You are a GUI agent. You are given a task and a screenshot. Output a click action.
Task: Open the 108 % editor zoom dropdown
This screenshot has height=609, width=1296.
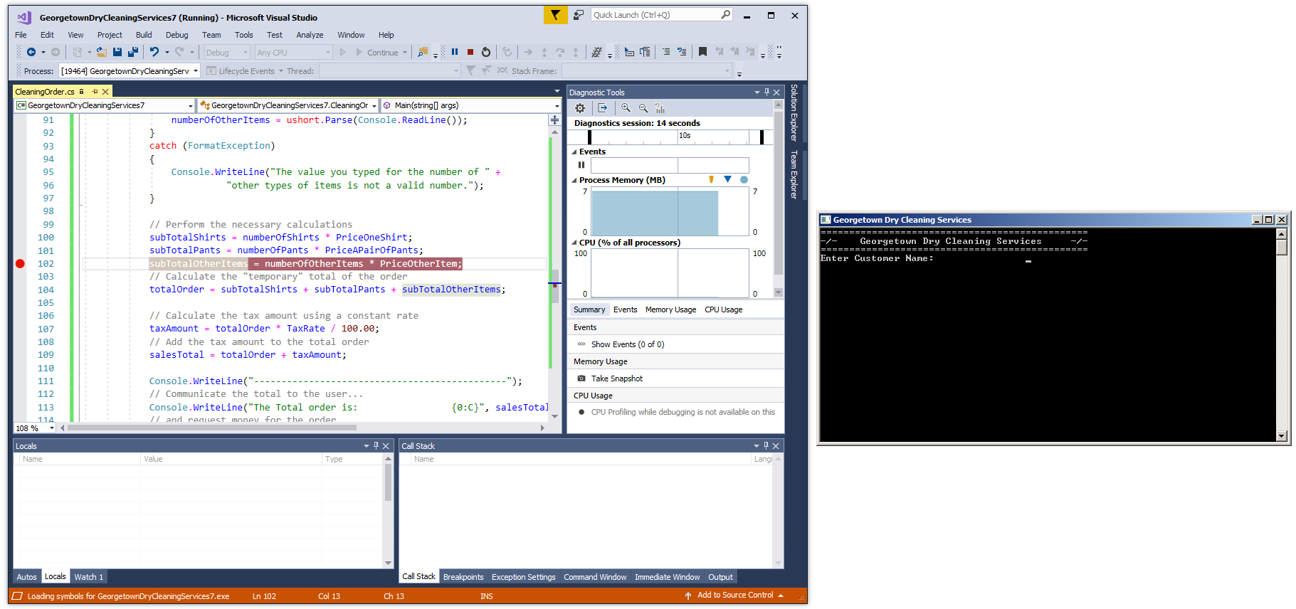pos(35,428)
